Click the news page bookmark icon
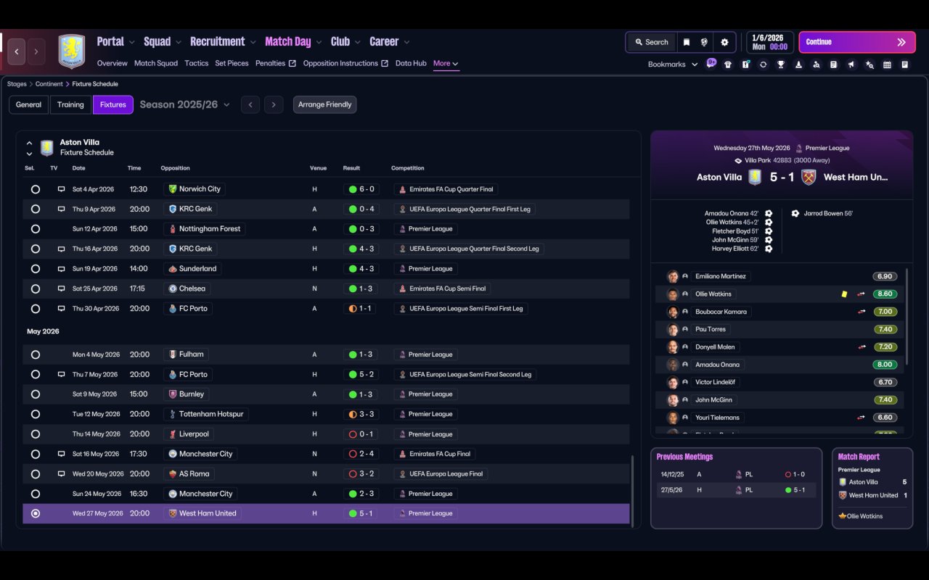Image resolution: width=929 pixels, height=580 pixels. [834, 65]
